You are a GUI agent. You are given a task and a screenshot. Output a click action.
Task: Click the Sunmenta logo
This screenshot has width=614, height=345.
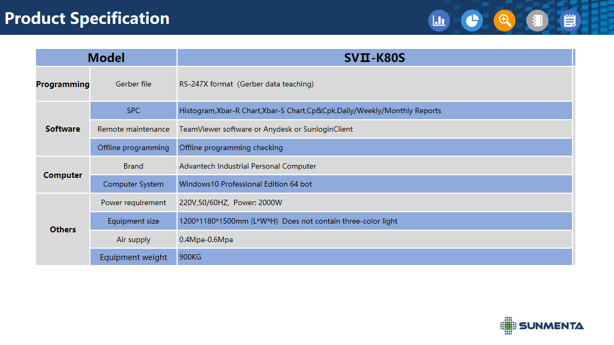[x=542, y=325]
